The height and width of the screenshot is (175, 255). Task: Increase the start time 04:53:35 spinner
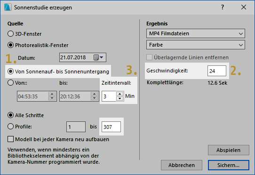52,94
